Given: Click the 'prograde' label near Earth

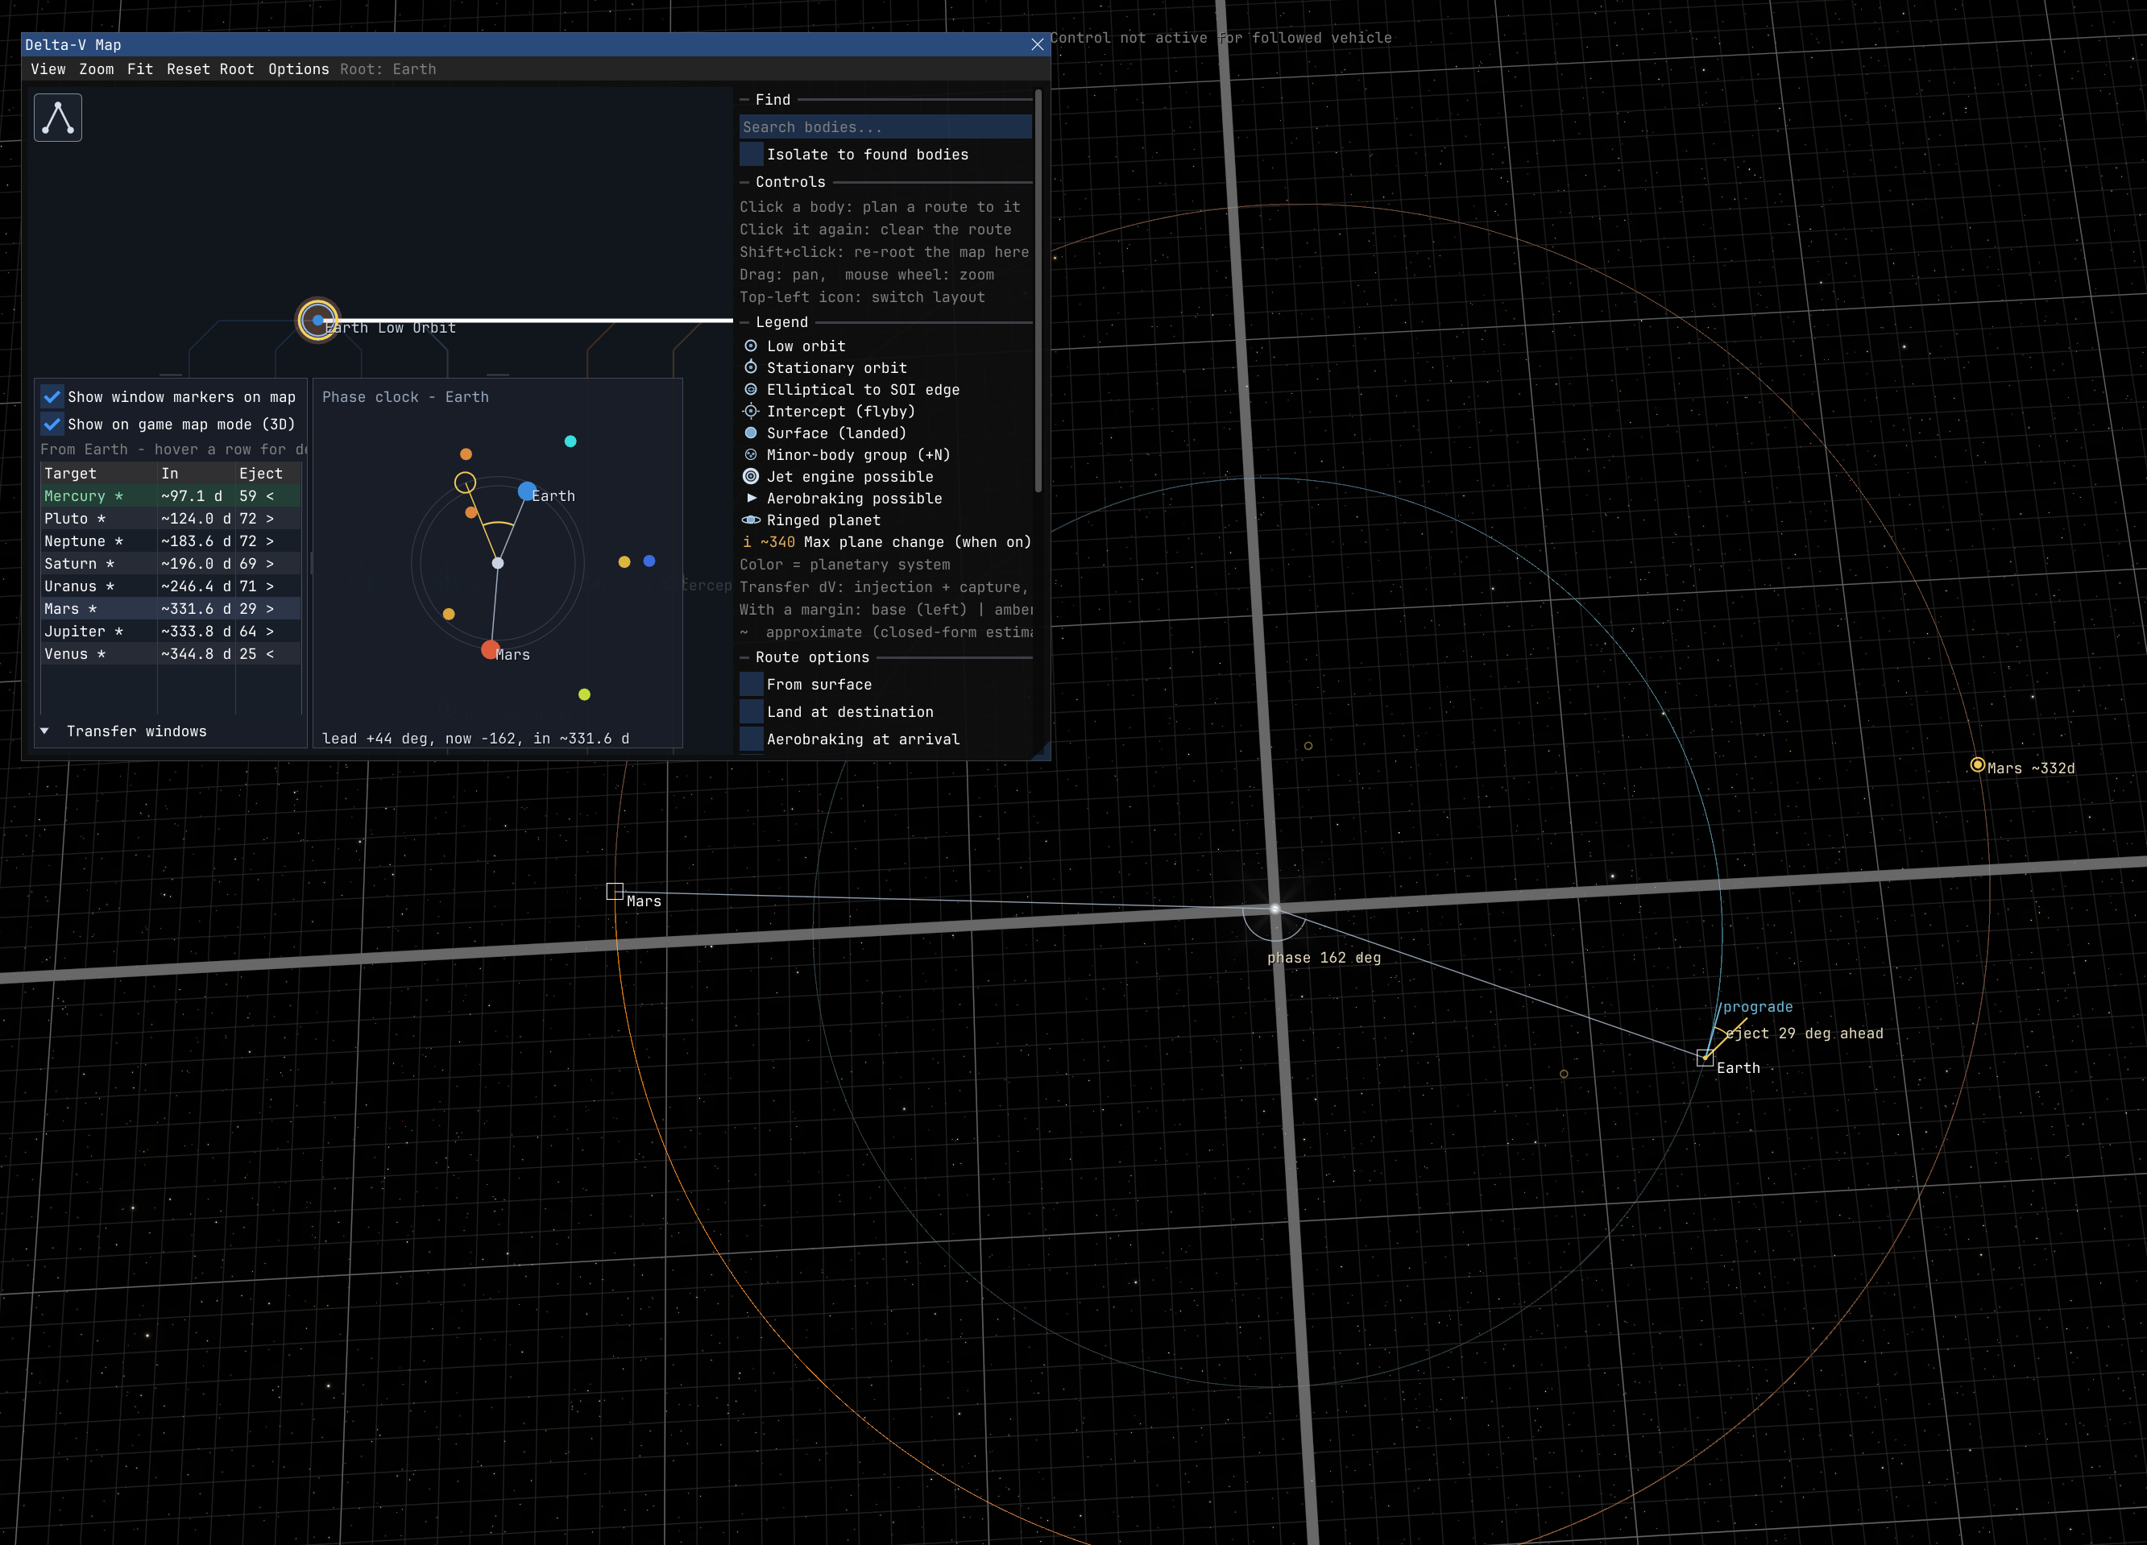Looking at the screenshot, I should [x=1758, y=1007].
